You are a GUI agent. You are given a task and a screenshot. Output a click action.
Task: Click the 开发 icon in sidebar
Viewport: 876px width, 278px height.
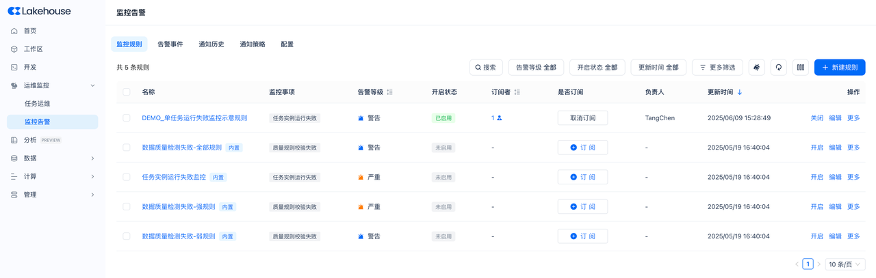tap(14, 68)
